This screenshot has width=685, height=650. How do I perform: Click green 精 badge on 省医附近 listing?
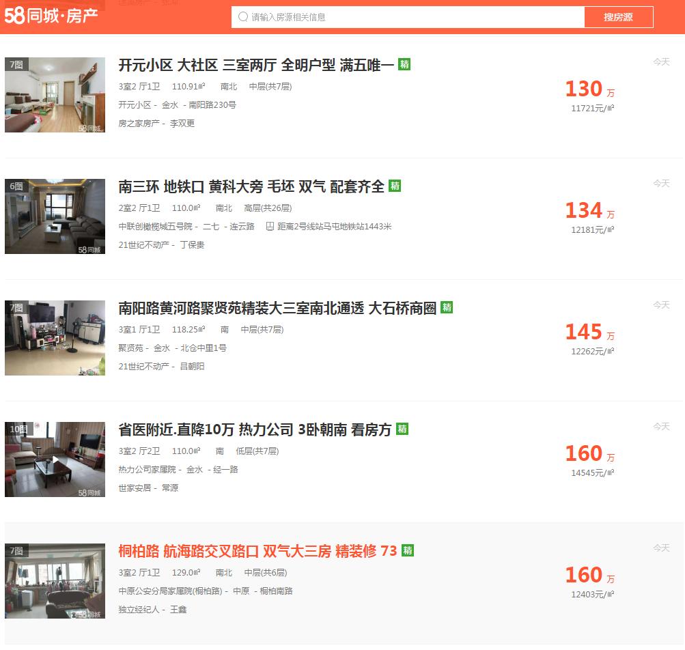pos(402,429)
